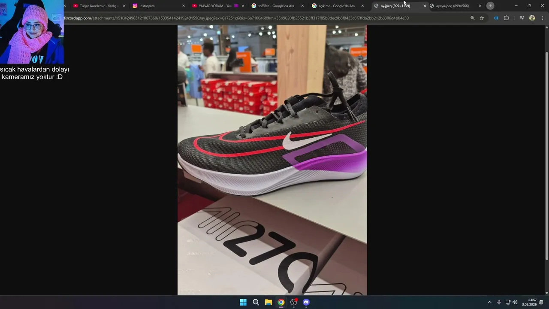Click the Chrome taskbar icon
Viewport: 549px width, 309px height.
click(x=281, y=302)
